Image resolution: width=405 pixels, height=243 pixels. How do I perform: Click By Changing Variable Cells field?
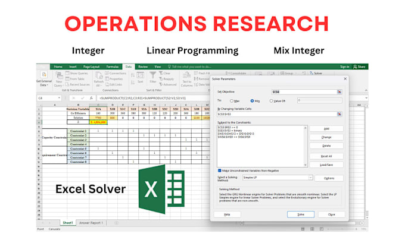pyautogui.click(x=276, y=114)
